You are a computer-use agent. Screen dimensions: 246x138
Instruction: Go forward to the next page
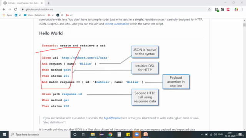coord(10,9)
